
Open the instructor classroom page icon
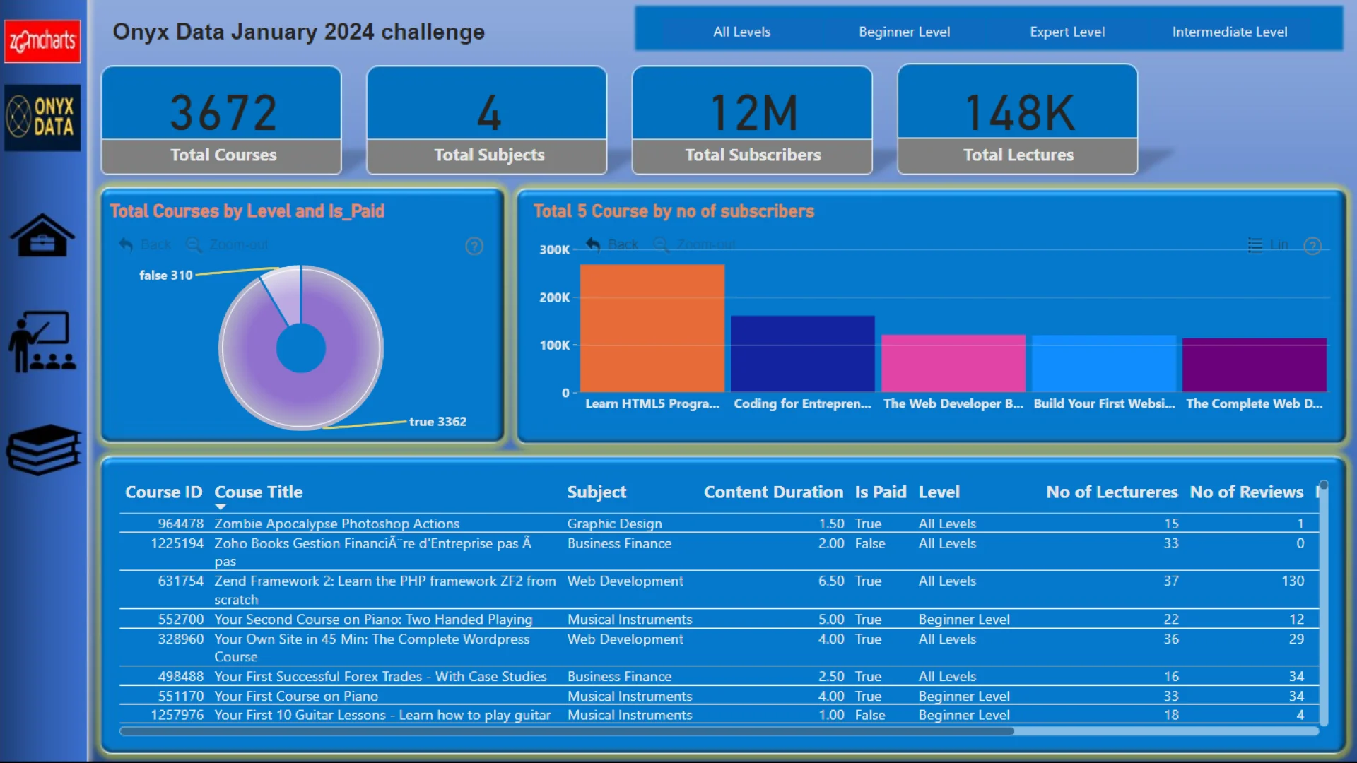pos(42,341)
